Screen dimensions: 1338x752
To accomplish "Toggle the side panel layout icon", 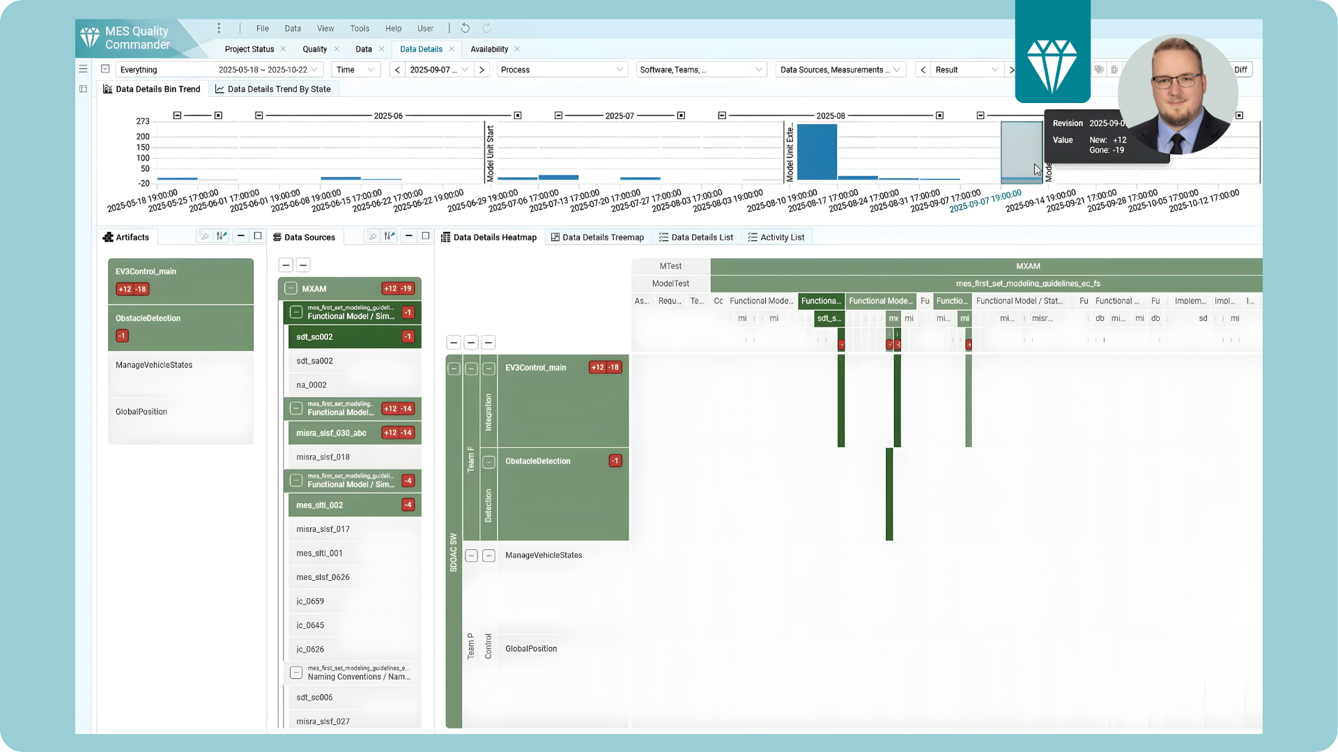I will [83, 88].
